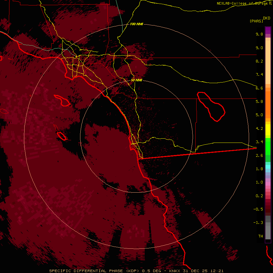273x273 pixels.
Task: Click the "1.8" scale value
Action: click(259, 169)
